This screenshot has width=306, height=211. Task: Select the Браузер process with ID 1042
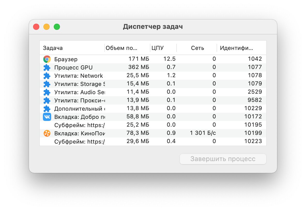153,59
